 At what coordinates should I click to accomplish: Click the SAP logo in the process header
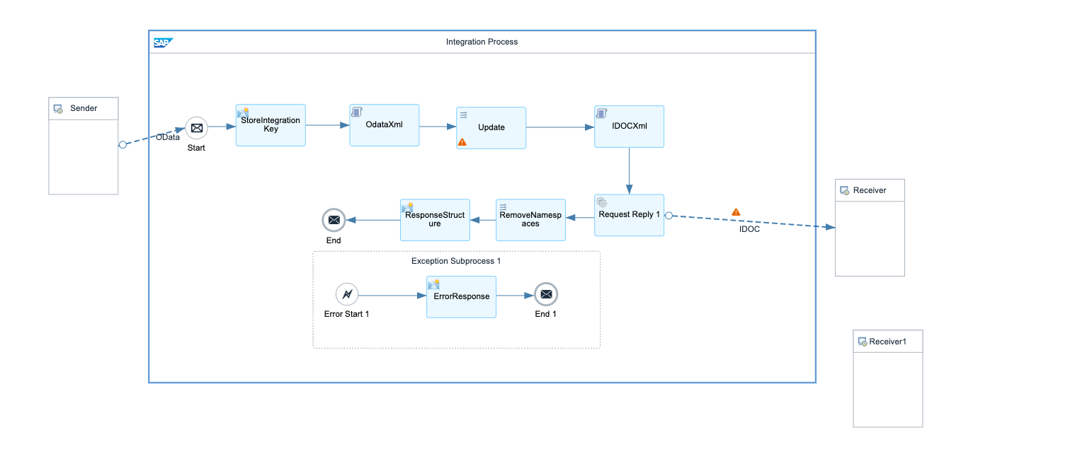tap(162, 42)
